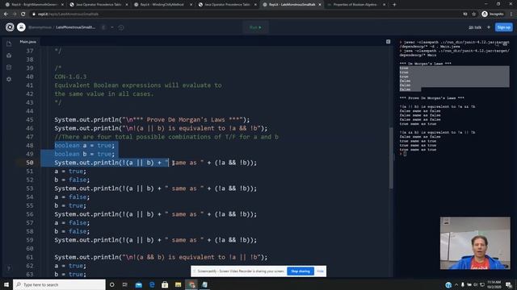
Task: Click the Cortana circle on the taskbar
Action: (111, 284)
